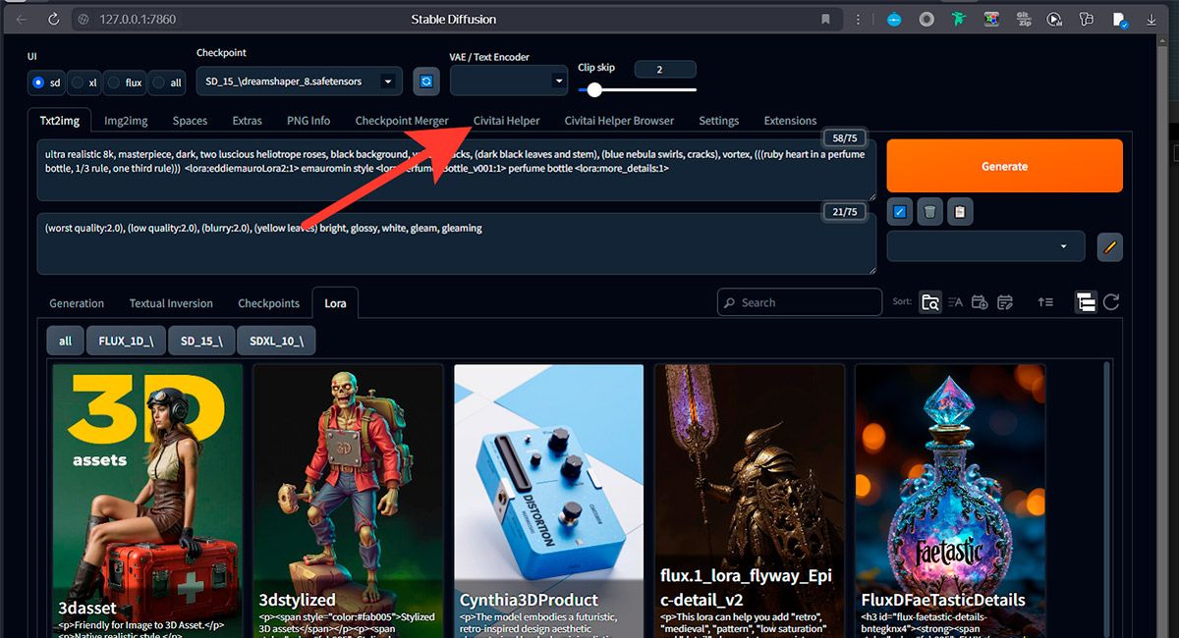1179x638 pixels.
Task: Open the Civitai Helper Browser tab
Action: click(619, 121)
